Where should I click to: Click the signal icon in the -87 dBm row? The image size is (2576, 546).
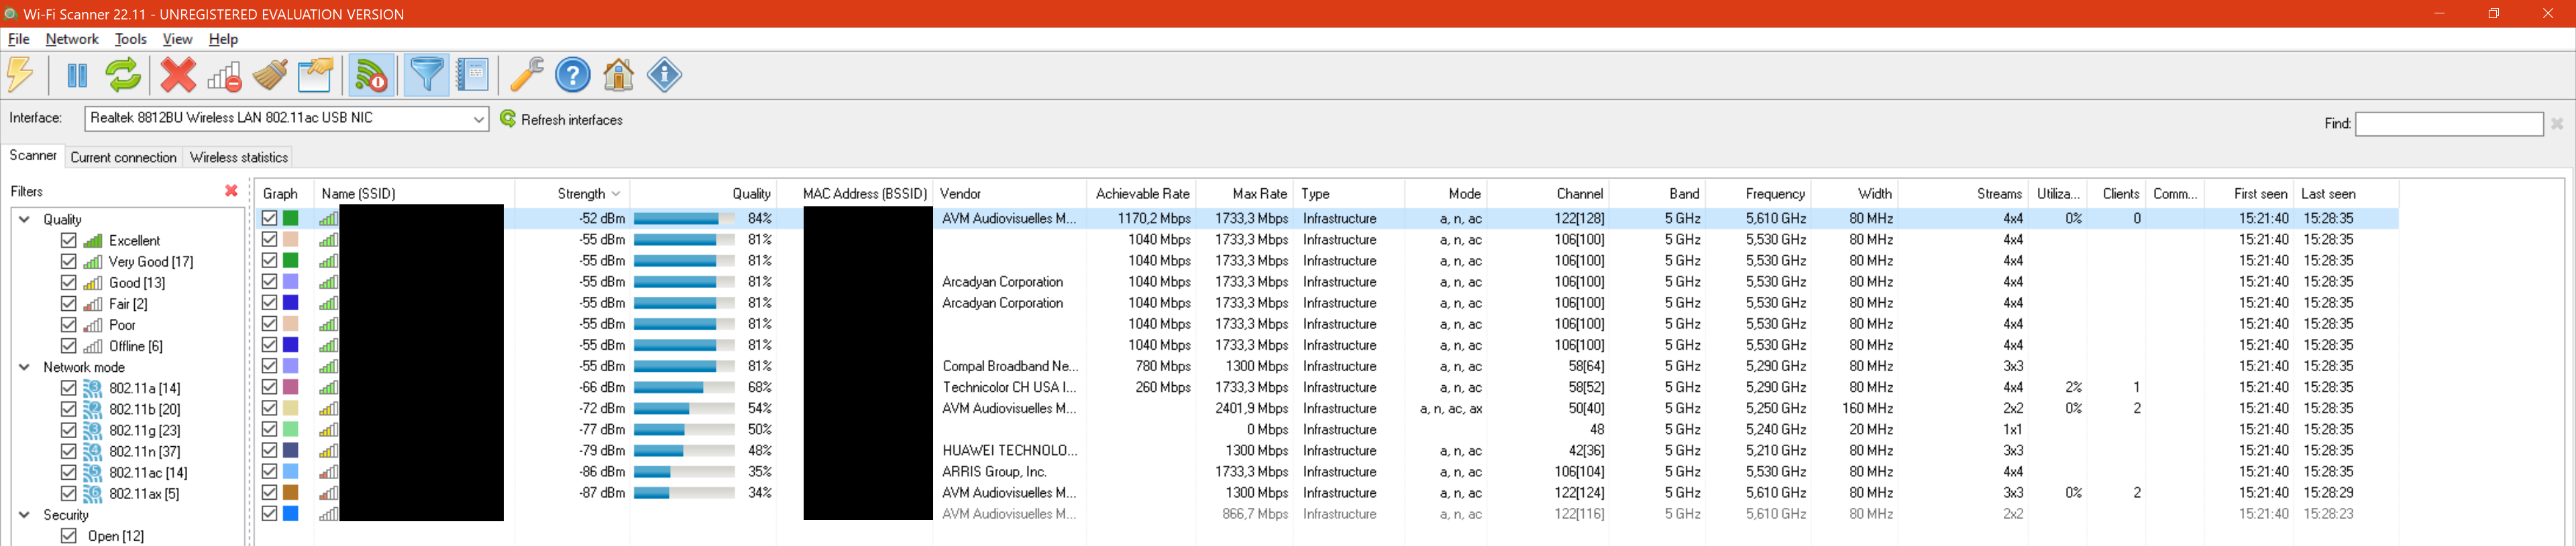328,493
